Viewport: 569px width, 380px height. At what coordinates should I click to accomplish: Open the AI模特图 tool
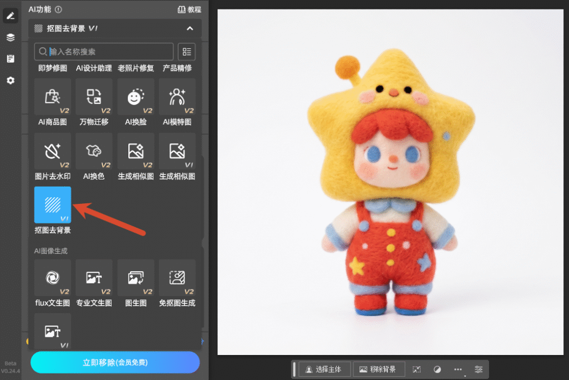[x=177, y=97]
